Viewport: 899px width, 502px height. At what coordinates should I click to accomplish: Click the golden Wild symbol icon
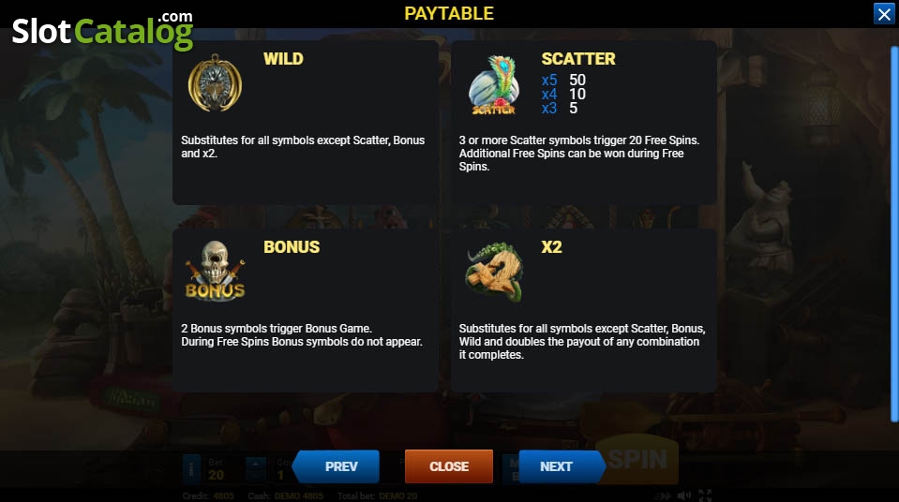click(215, 83)
